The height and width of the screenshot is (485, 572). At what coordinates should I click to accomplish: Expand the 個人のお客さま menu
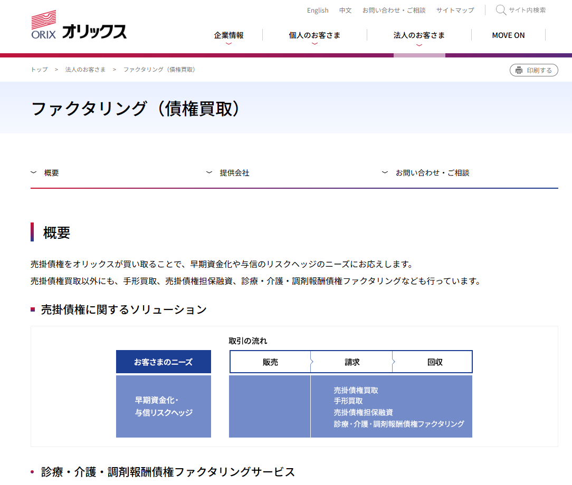pos(314,35)
